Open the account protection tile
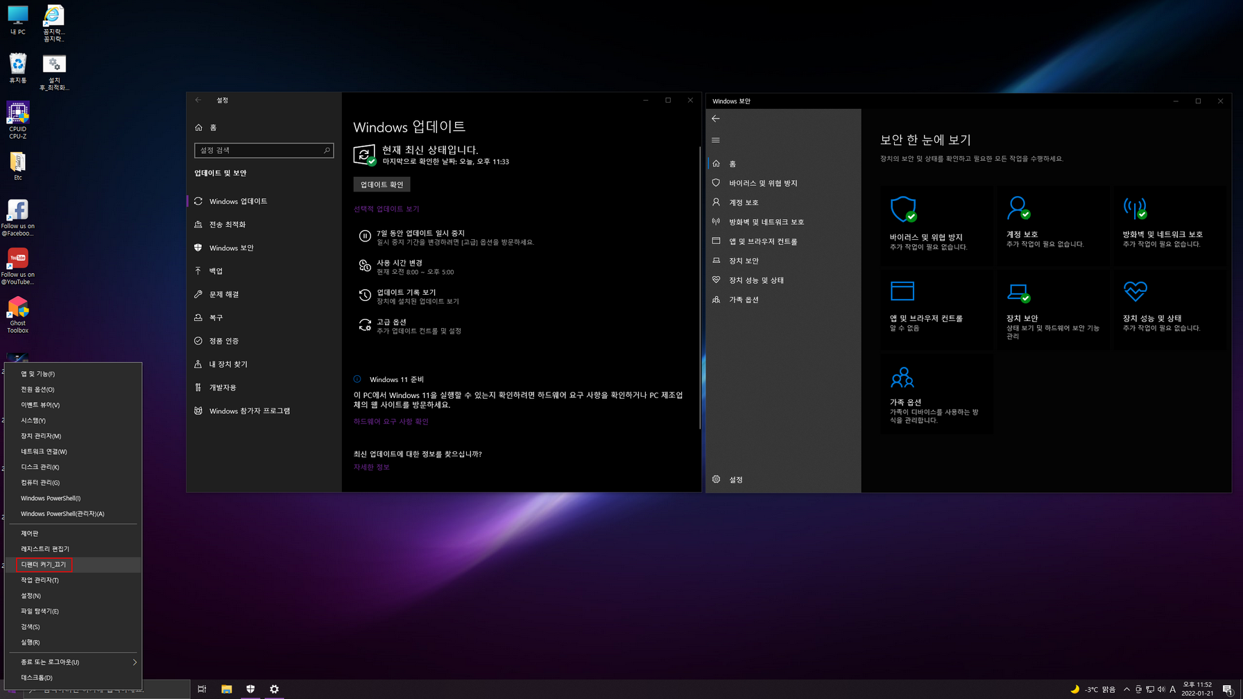This screenshot has height=699, width=1243. (1052, 226)
